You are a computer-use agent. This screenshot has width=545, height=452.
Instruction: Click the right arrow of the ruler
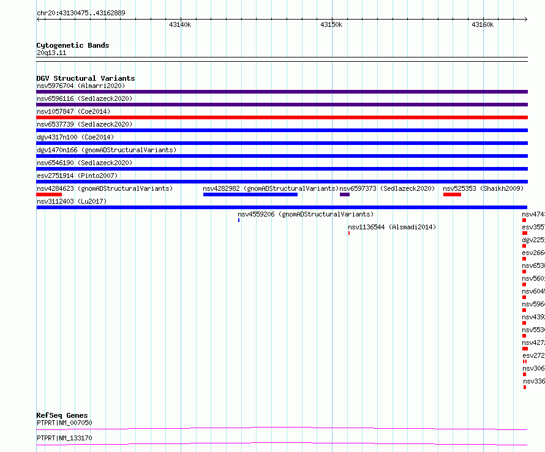point(525,19)
